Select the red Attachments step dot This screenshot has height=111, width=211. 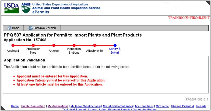[94, 45]
